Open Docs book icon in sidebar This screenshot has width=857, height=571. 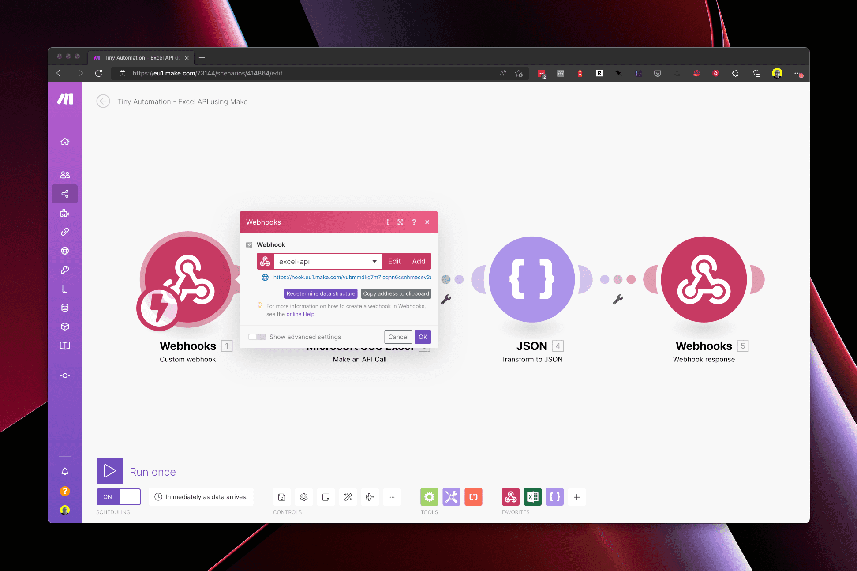(65, 346)
